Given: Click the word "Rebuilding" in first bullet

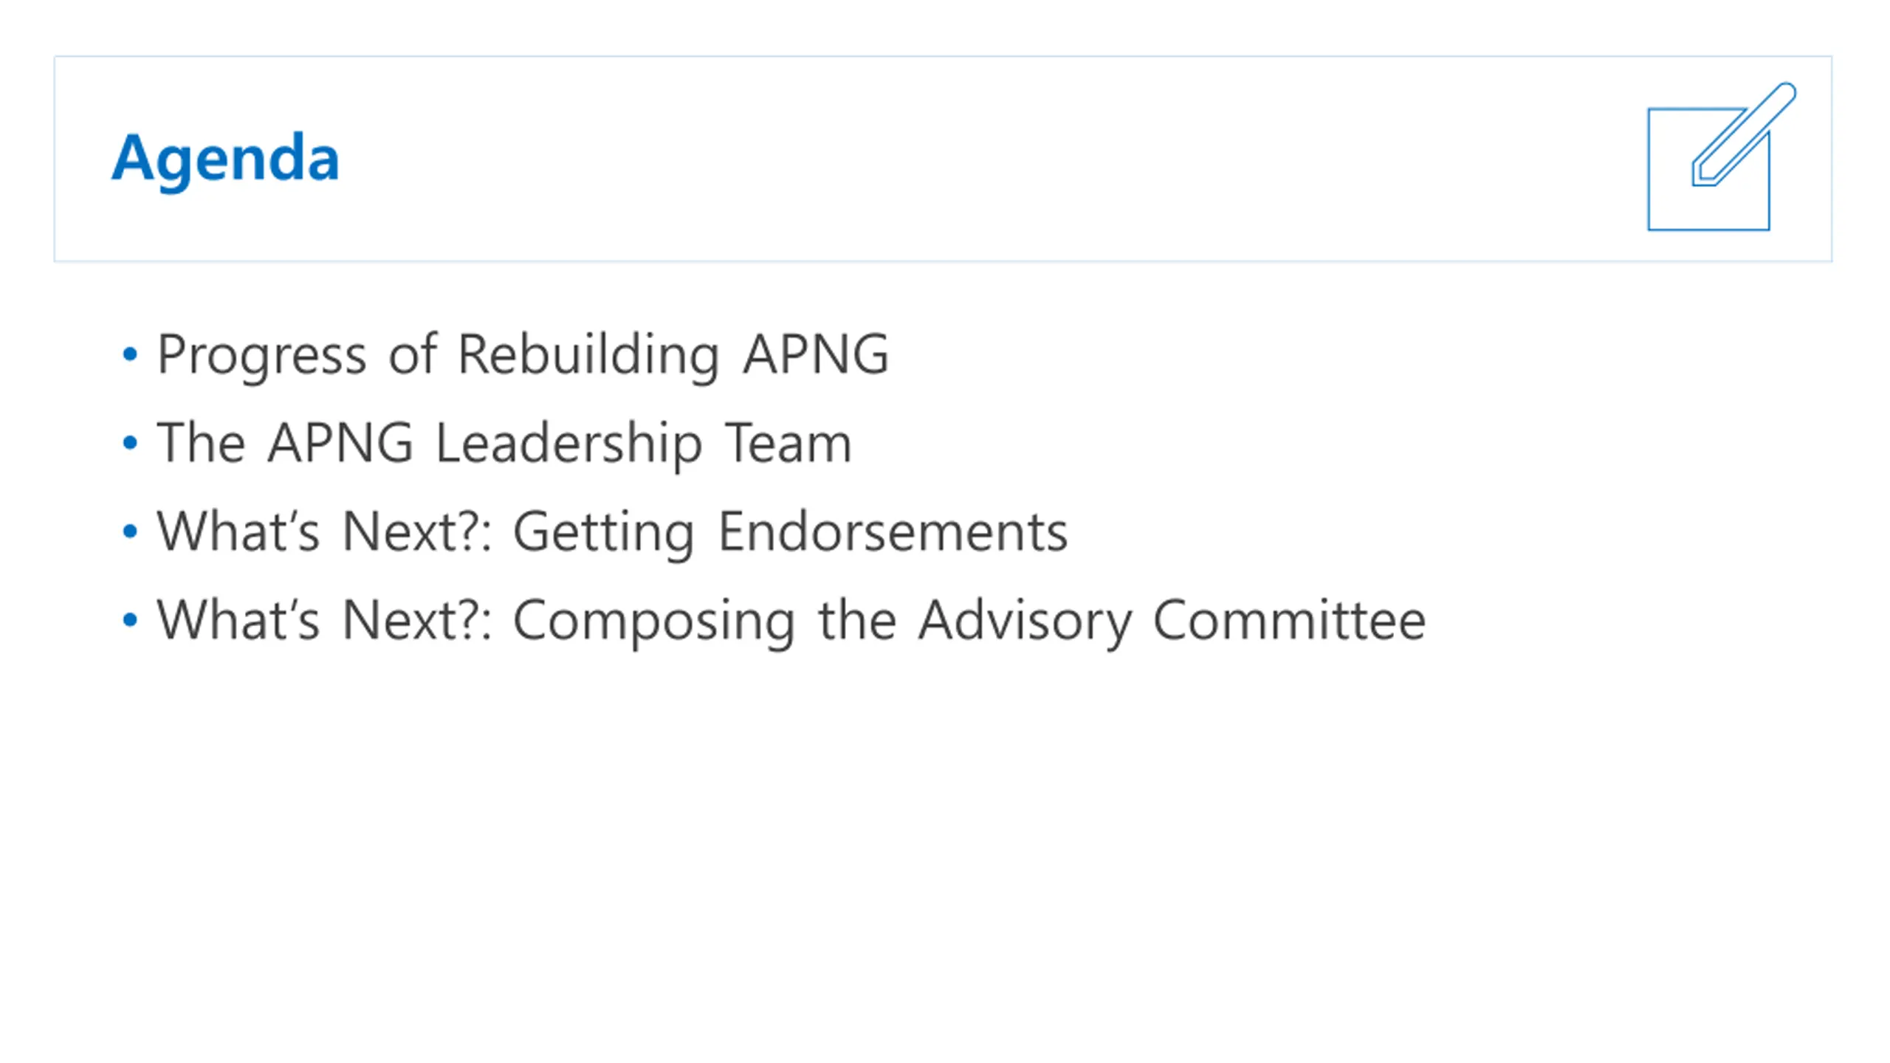Looking at the screenshot, I should (588, 357).
